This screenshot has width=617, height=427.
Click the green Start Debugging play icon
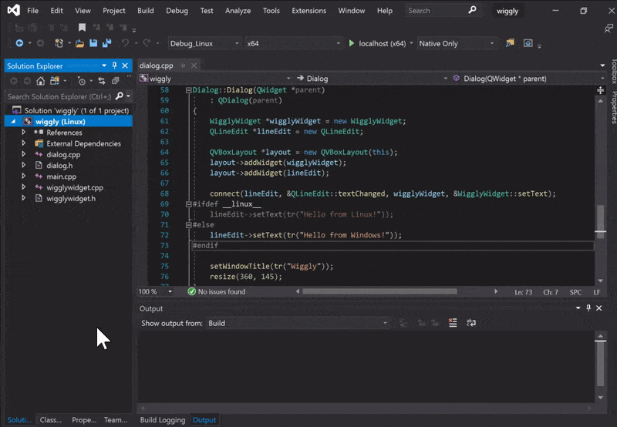pos(352,43)
